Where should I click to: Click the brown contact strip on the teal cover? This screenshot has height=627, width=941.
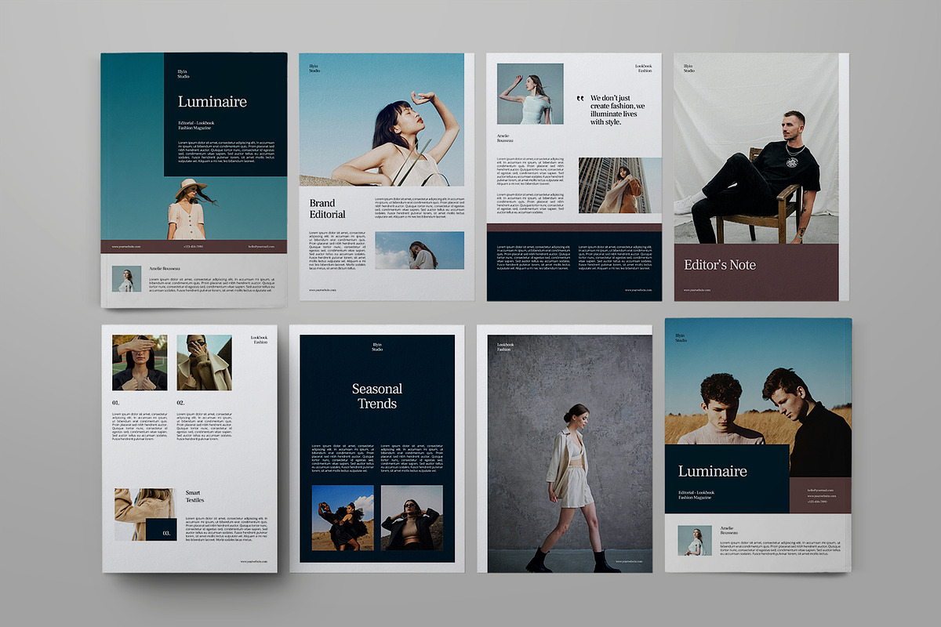coord(194,247)
